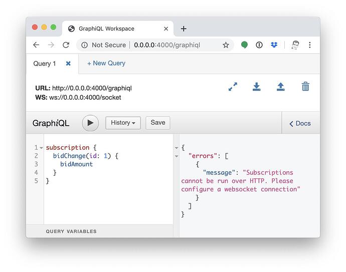Click the green circle extension icon
The height and width of the screenshot is (272, 346).
pyautogui.click(x=244, y=45)
